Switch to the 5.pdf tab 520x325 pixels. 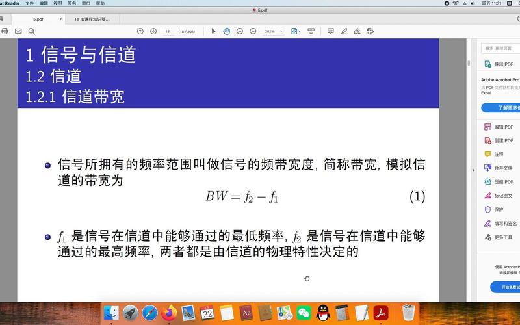click(x=38, y=19)
